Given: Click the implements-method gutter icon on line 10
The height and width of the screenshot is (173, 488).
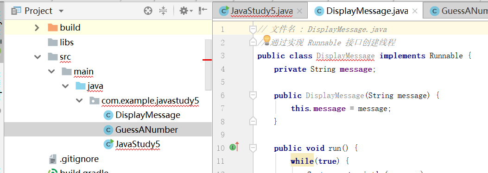Looking at the screenshot, I should pyautogui.click(x=234, y=147).
